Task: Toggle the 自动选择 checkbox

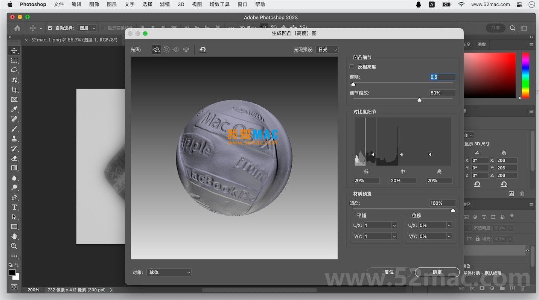Action: click(50, 28)
